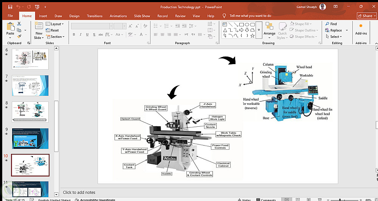Click the Cut scissors icon
The width and height of the screenshot is (378, 201).
tap(19, 24)
